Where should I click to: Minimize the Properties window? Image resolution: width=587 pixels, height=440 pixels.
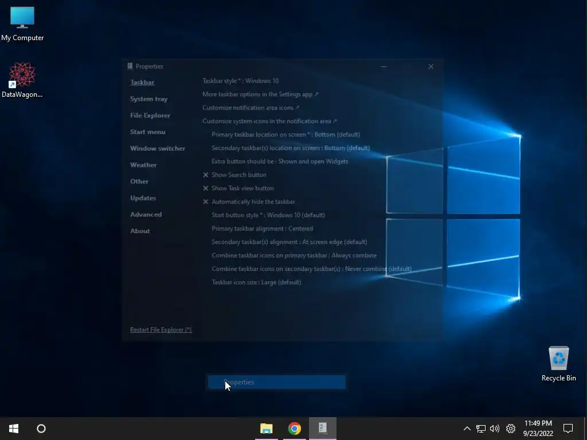tap(383, 66)
